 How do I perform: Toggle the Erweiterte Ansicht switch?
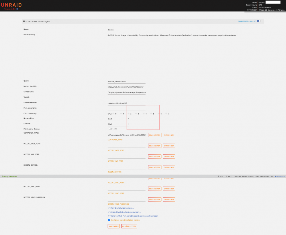point(259,21)
